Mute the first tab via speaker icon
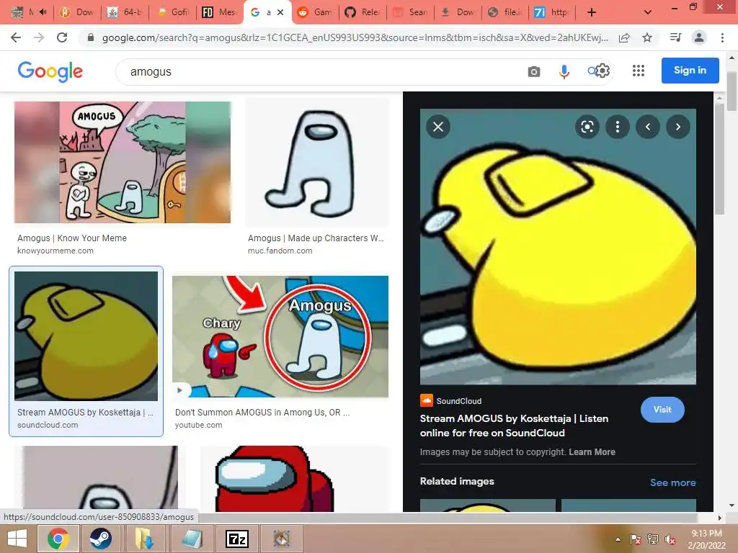The image size is (738, 553). coord(43,12)
